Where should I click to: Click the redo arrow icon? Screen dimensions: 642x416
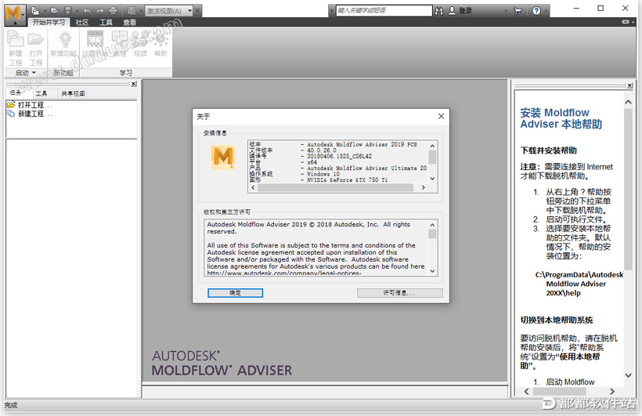tap(100, 11)
